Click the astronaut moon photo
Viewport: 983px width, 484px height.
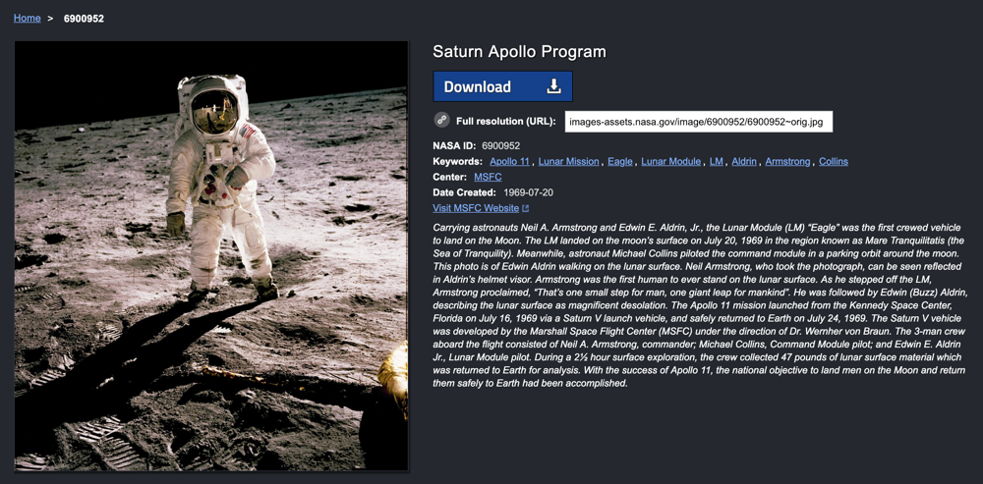coord(211,255)
